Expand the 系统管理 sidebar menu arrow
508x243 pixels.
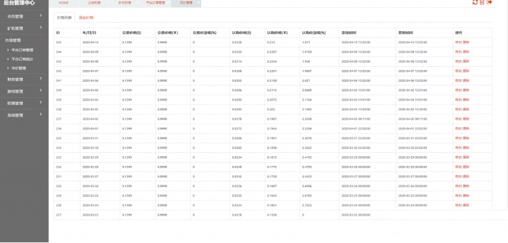point(41,114)
